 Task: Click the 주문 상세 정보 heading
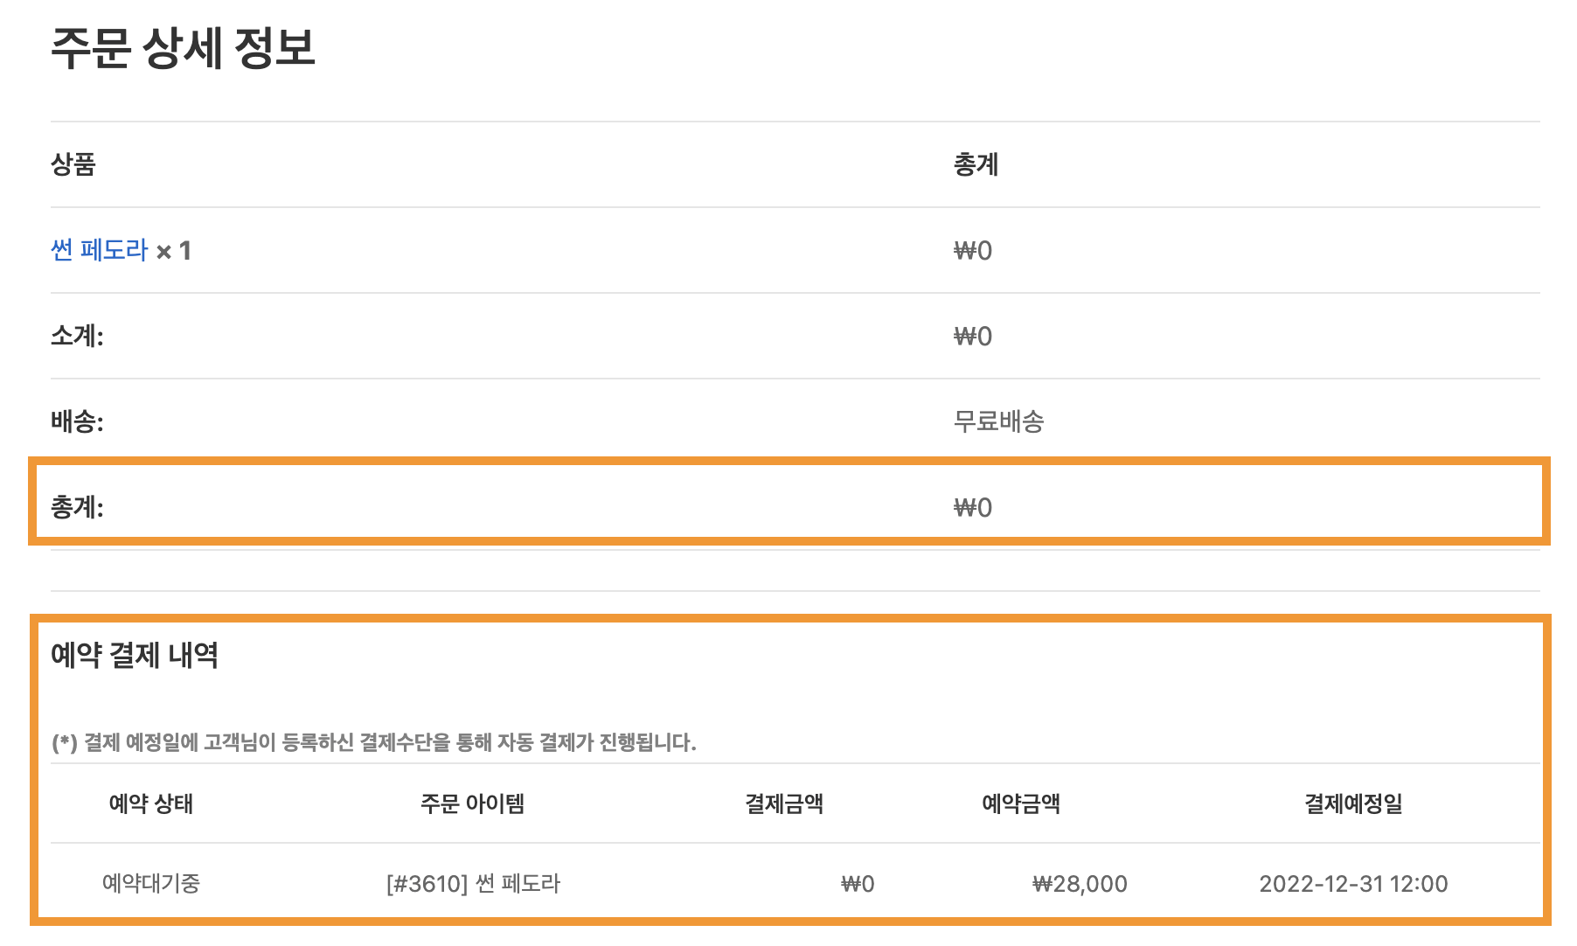click(183, 48)
